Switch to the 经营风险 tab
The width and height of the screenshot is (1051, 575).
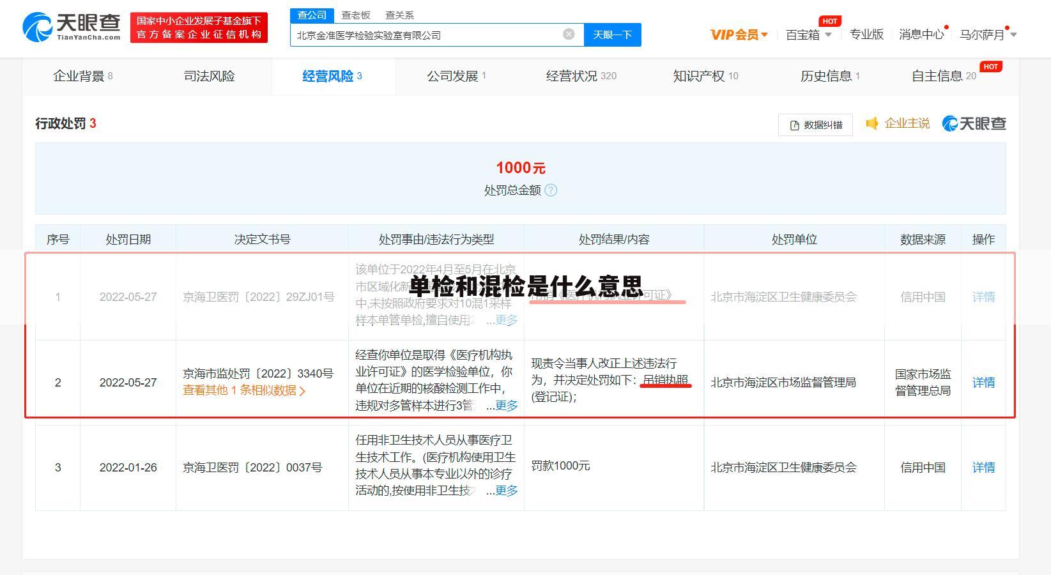coord(332,76)
